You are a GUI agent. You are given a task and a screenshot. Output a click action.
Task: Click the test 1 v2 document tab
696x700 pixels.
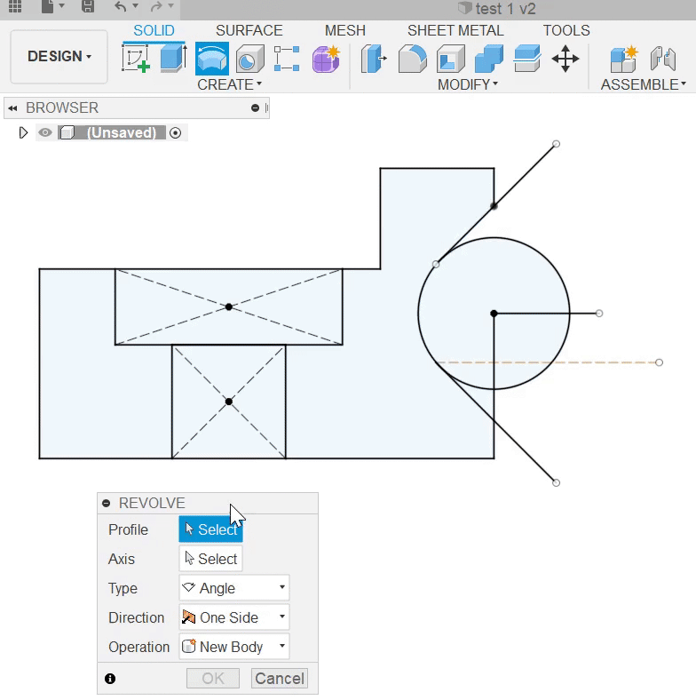tap(497, 9)
